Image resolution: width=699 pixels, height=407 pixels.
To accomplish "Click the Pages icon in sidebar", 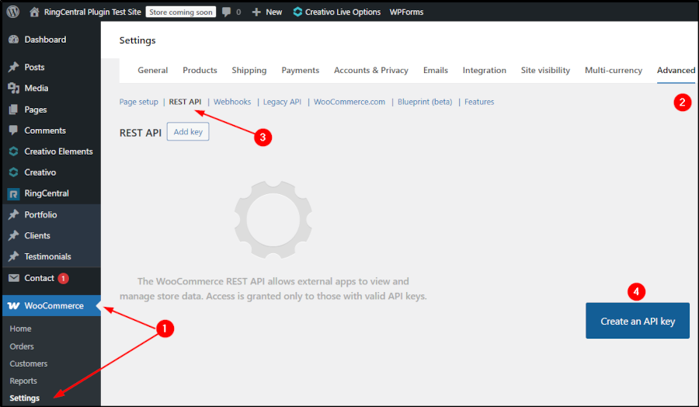I will click(x=13, y=110).
